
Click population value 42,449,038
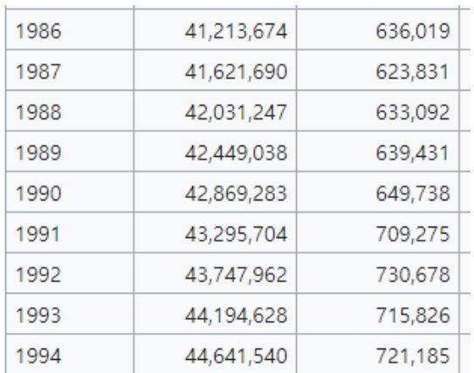point(215,151)
